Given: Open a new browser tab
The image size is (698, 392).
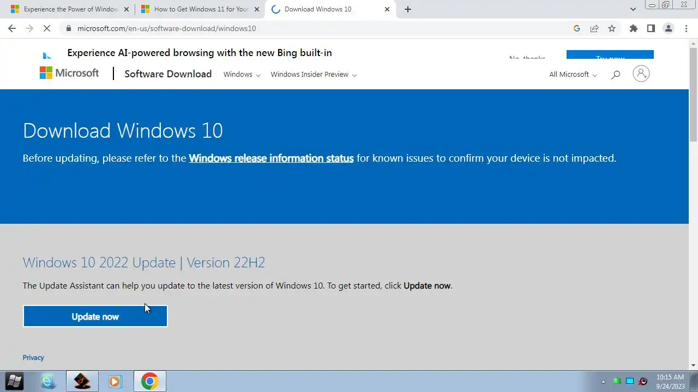Looking at the screenshot, I should [408, 9].
